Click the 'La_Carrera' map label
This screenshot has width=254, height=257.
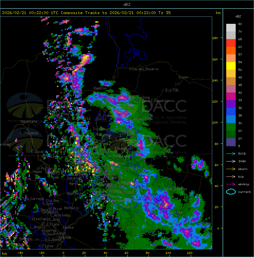(34, 199)
